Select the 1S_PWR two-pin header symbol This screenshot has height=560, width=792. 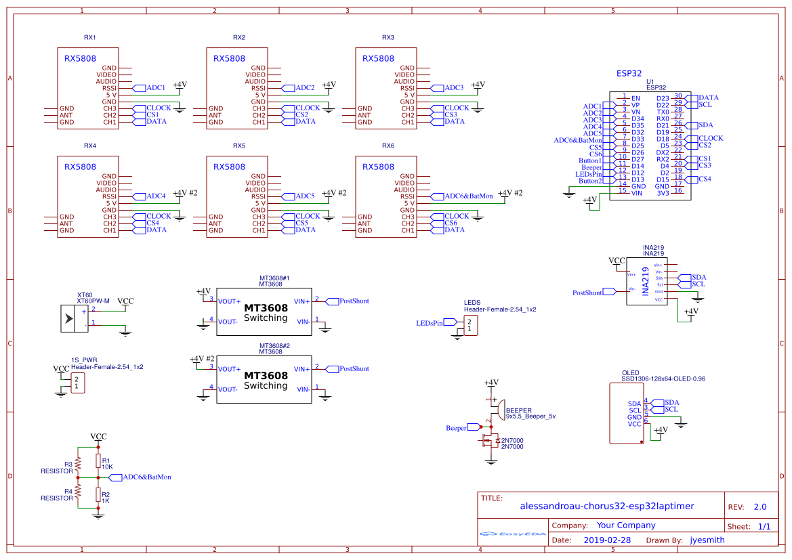pos(78,383)
